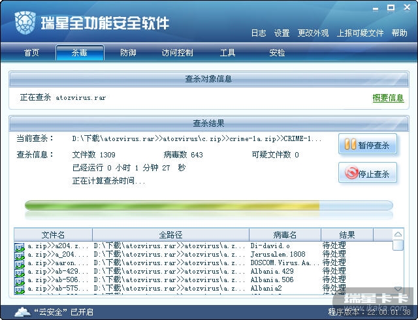Viewport: 418px width, 320px height.
Task: Click the green scan progress bar
Action: (209, 206)
